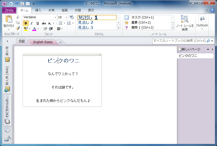Expand the note tags gallery

(173, 28)
